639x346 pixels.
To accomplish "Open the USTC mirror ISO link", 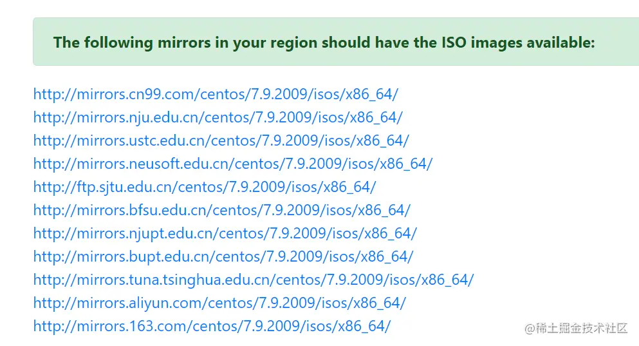I will 221,140.
